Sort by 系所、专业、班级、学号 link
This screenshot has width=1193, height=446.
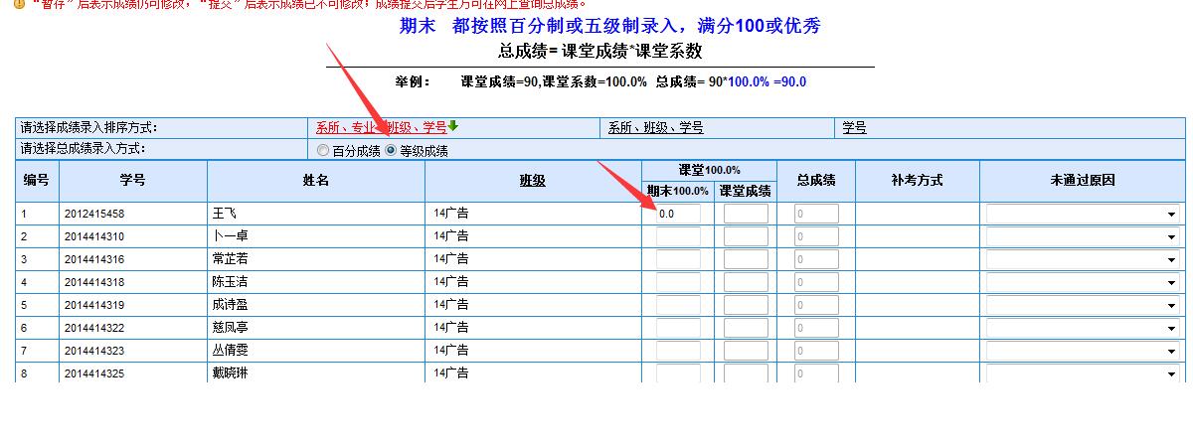pyautogui.click(x=381, y=128)
